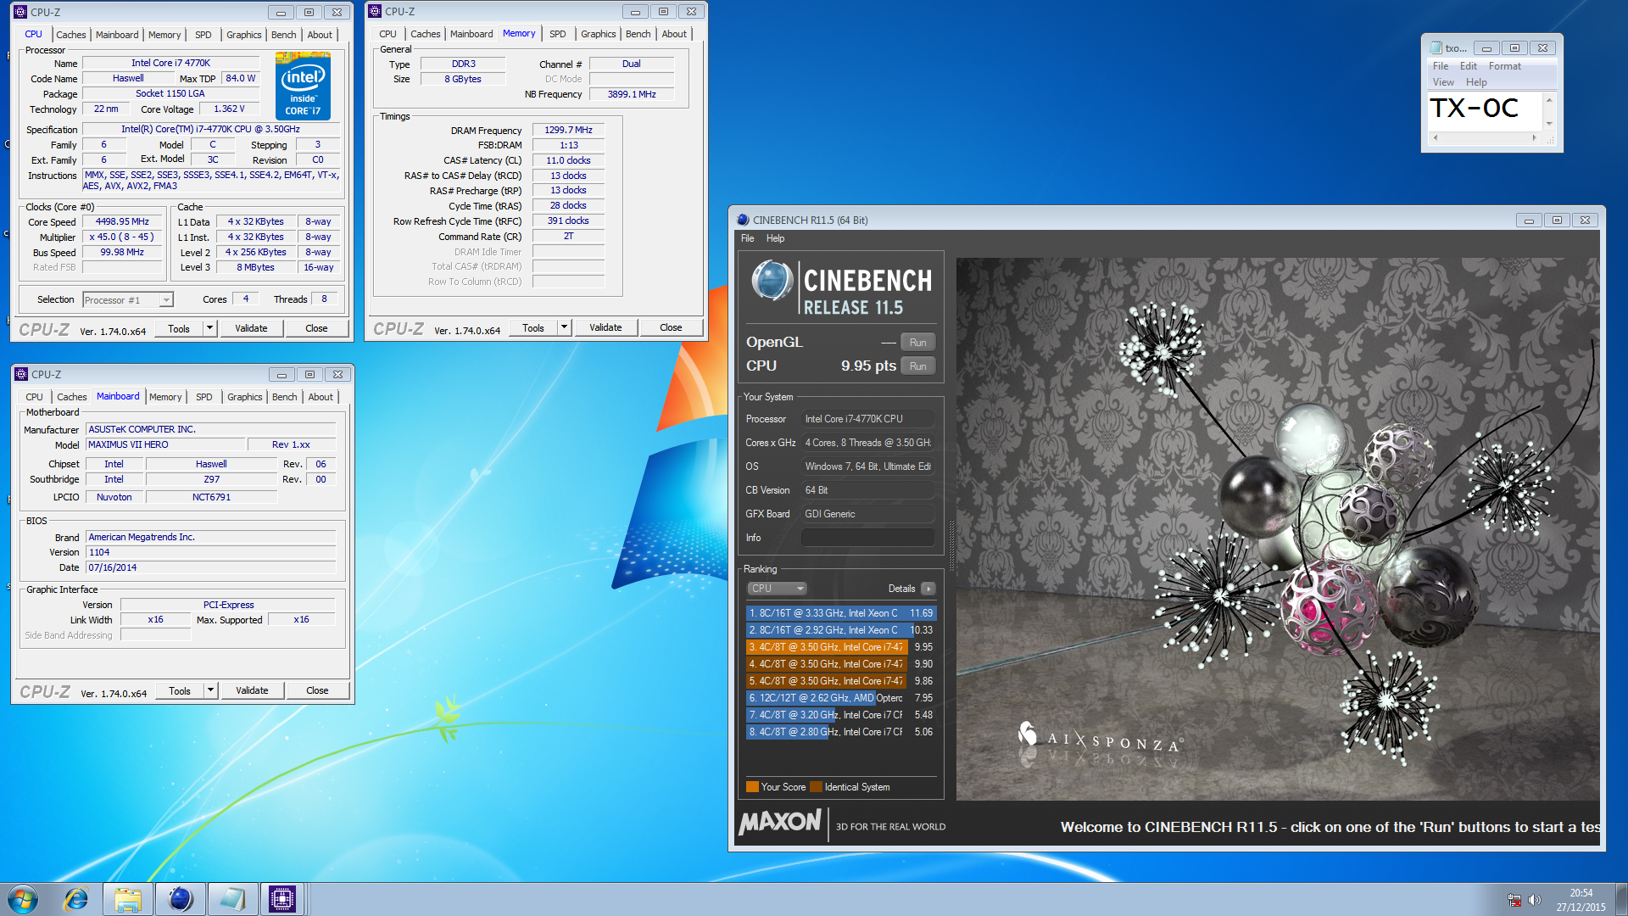Select ranking row 6 AMD Opteron
Screen dimensions: 1628x916
click(x=841, y=698)
